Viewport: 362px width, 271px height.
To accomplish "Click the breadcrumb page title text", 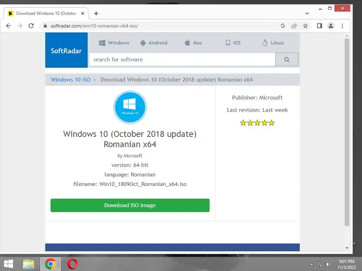I will [177, 80].
